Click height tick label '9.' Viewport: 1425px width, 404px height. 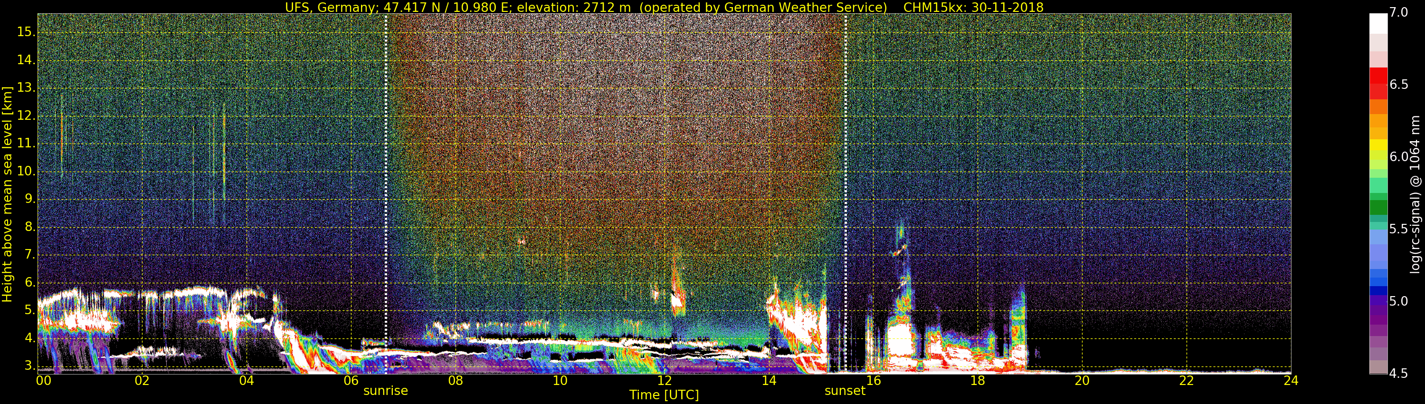(x=30, y=199)
